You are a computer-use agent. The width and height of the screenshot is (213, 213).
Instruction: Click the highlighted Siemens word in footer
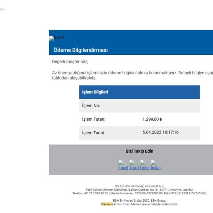[107, 204]
